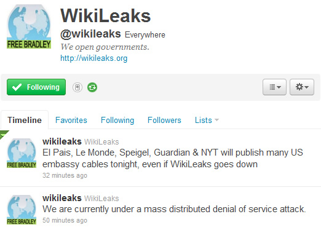Open the 50 minutes ago timestamp

tap(65, 220)
